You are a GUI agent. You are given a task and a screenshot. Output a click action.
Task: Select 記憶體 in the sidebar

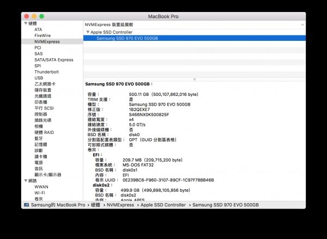(x=41, y=144)
